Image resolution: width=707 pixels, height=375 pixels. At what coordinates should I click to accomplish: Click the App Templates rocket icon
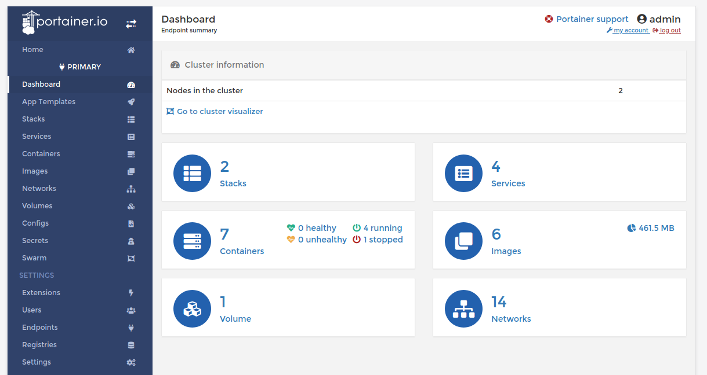pyautogui.click(x=131, y=102)
